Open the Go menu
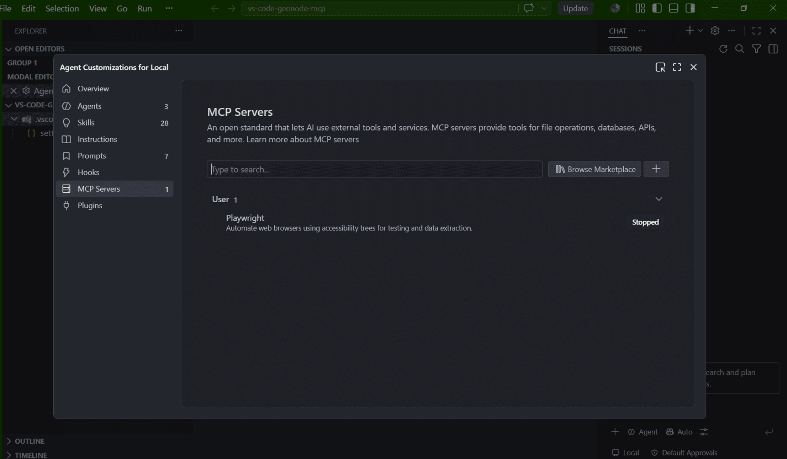Image resolution: width=787 pixels, height=459 pixels. point(122,8)
